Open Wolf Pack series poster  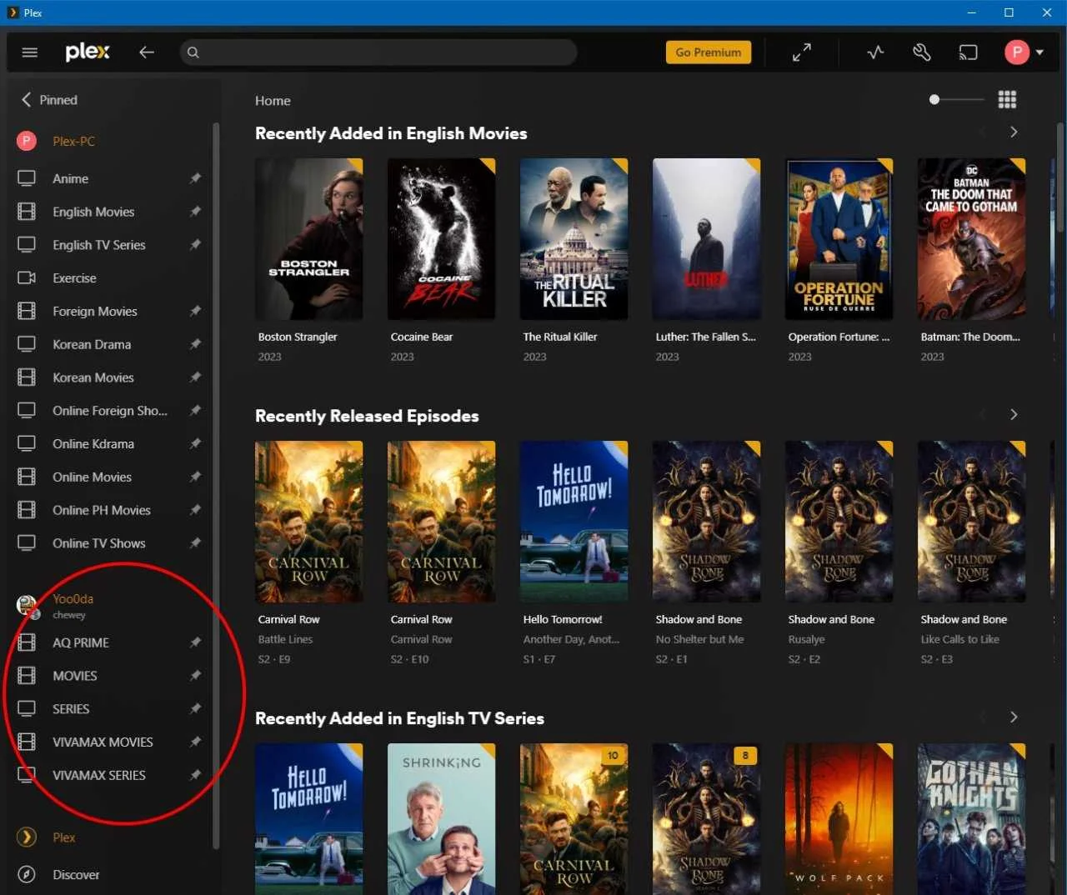tap(839, 819)
